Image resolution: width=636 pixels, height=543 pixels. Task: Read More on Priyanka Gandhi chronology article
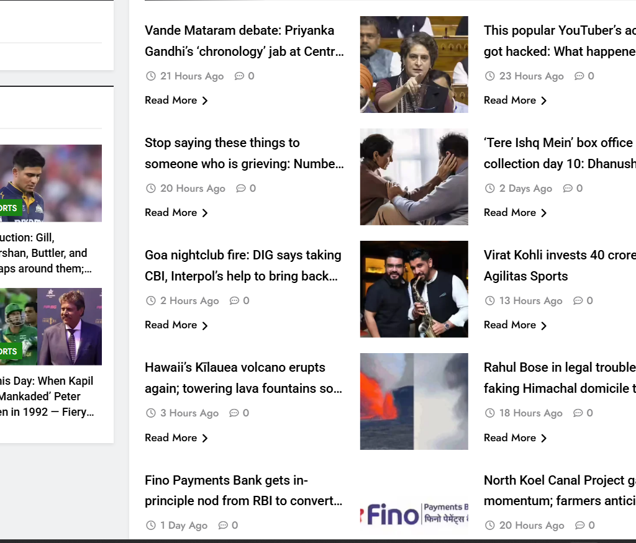[x=176, y=101]
